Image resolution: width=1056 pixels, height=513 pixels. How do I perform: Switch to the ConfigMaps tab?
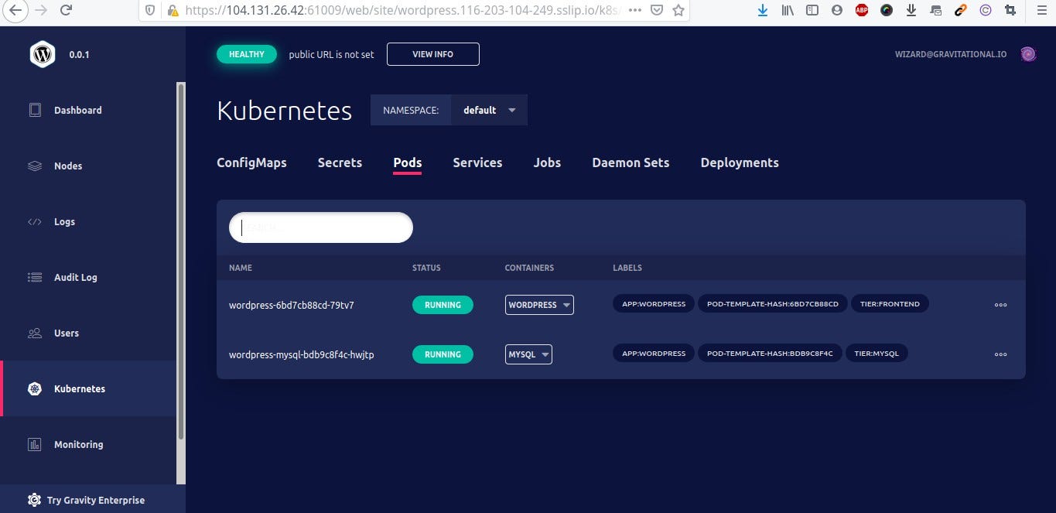pyautogui.click(x=251, y=162)
